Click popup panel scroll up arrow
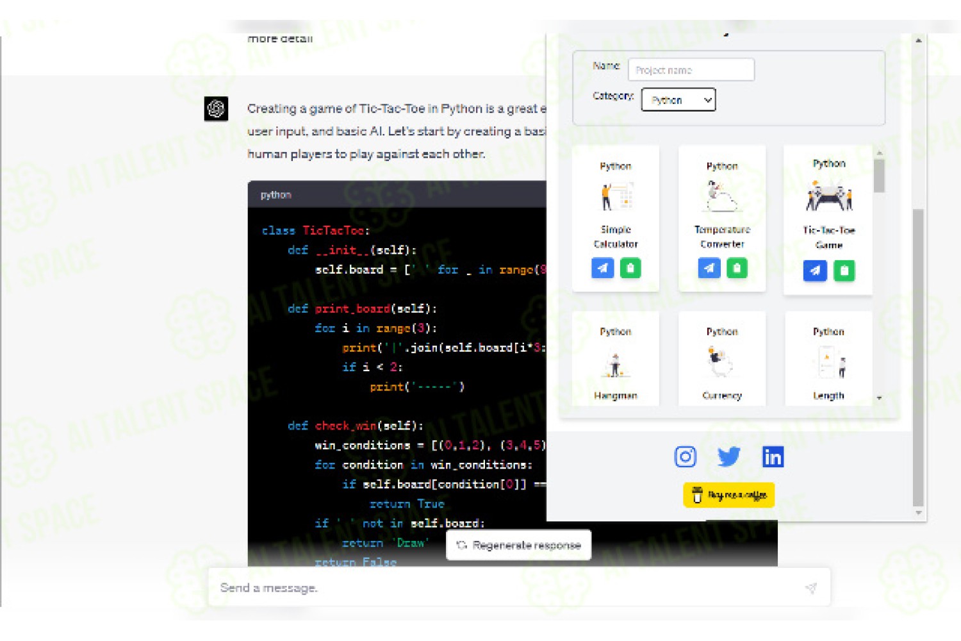This screenshot has width=961, height=641. click(918, 40)
